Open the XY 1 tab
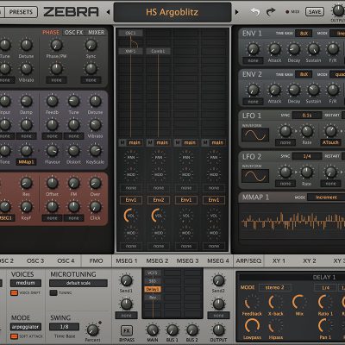 [x=279, y=261]
